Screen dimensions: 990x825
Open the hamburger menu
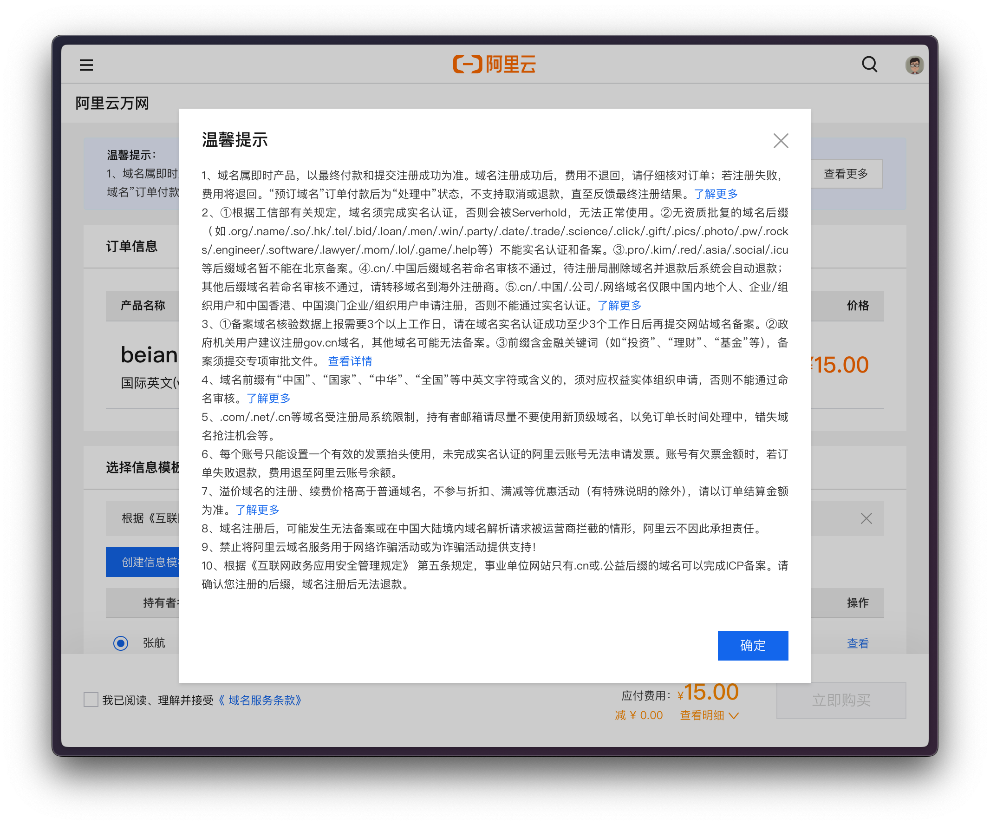[x=86, y=65]
